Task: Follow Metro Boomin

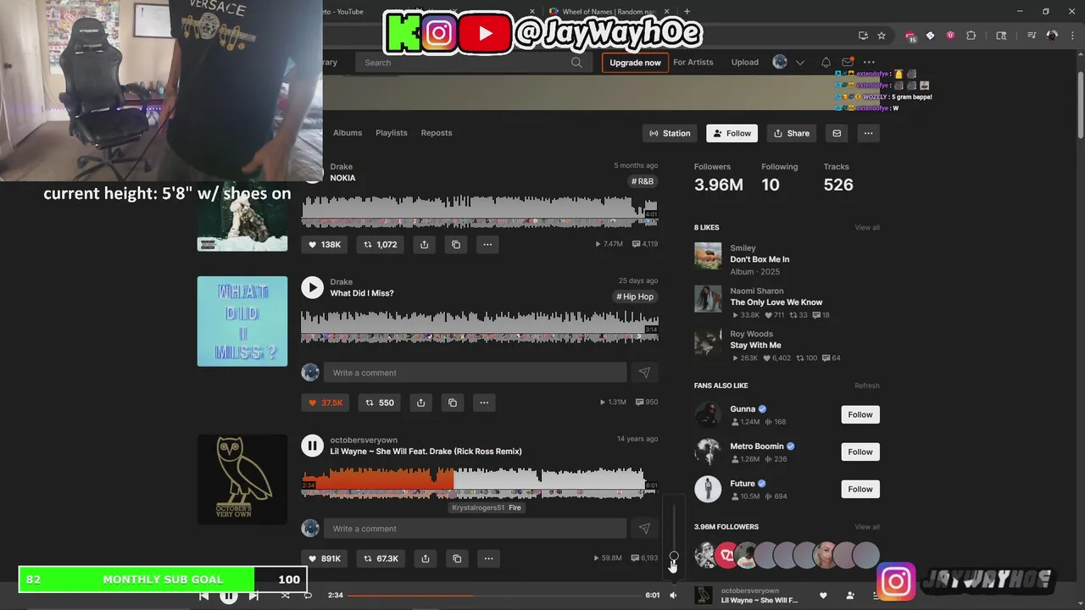Action: coord(860,452)
